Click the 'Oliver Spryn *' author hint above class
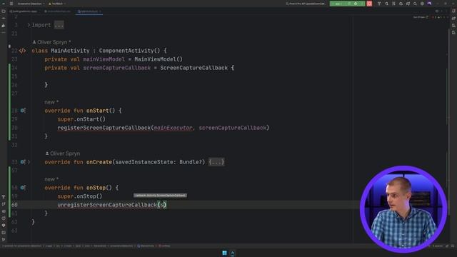 (x=51, y=42)
